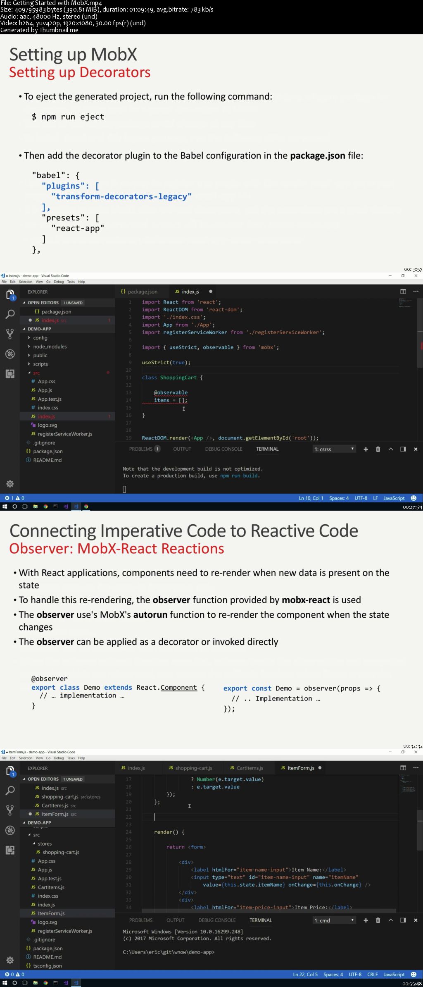Open Extensions view in index.js VS Code window
This screenshot has width=423, height=987.
point(10,374)
